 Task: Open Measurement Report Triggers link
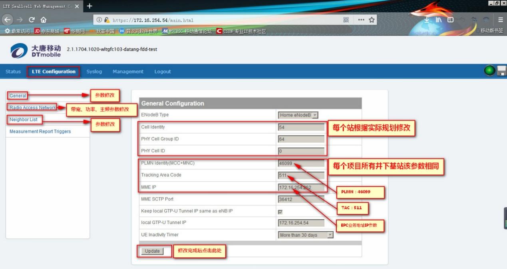pos(40,132)
